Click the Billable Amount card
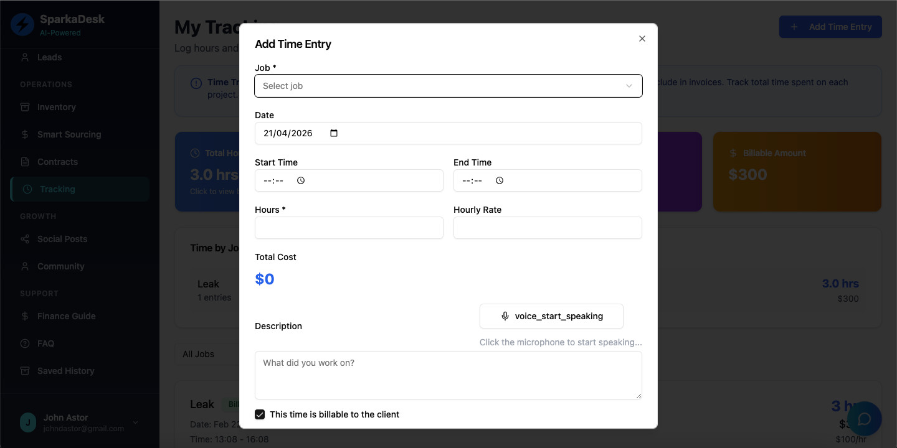 (x=797, y=172)
